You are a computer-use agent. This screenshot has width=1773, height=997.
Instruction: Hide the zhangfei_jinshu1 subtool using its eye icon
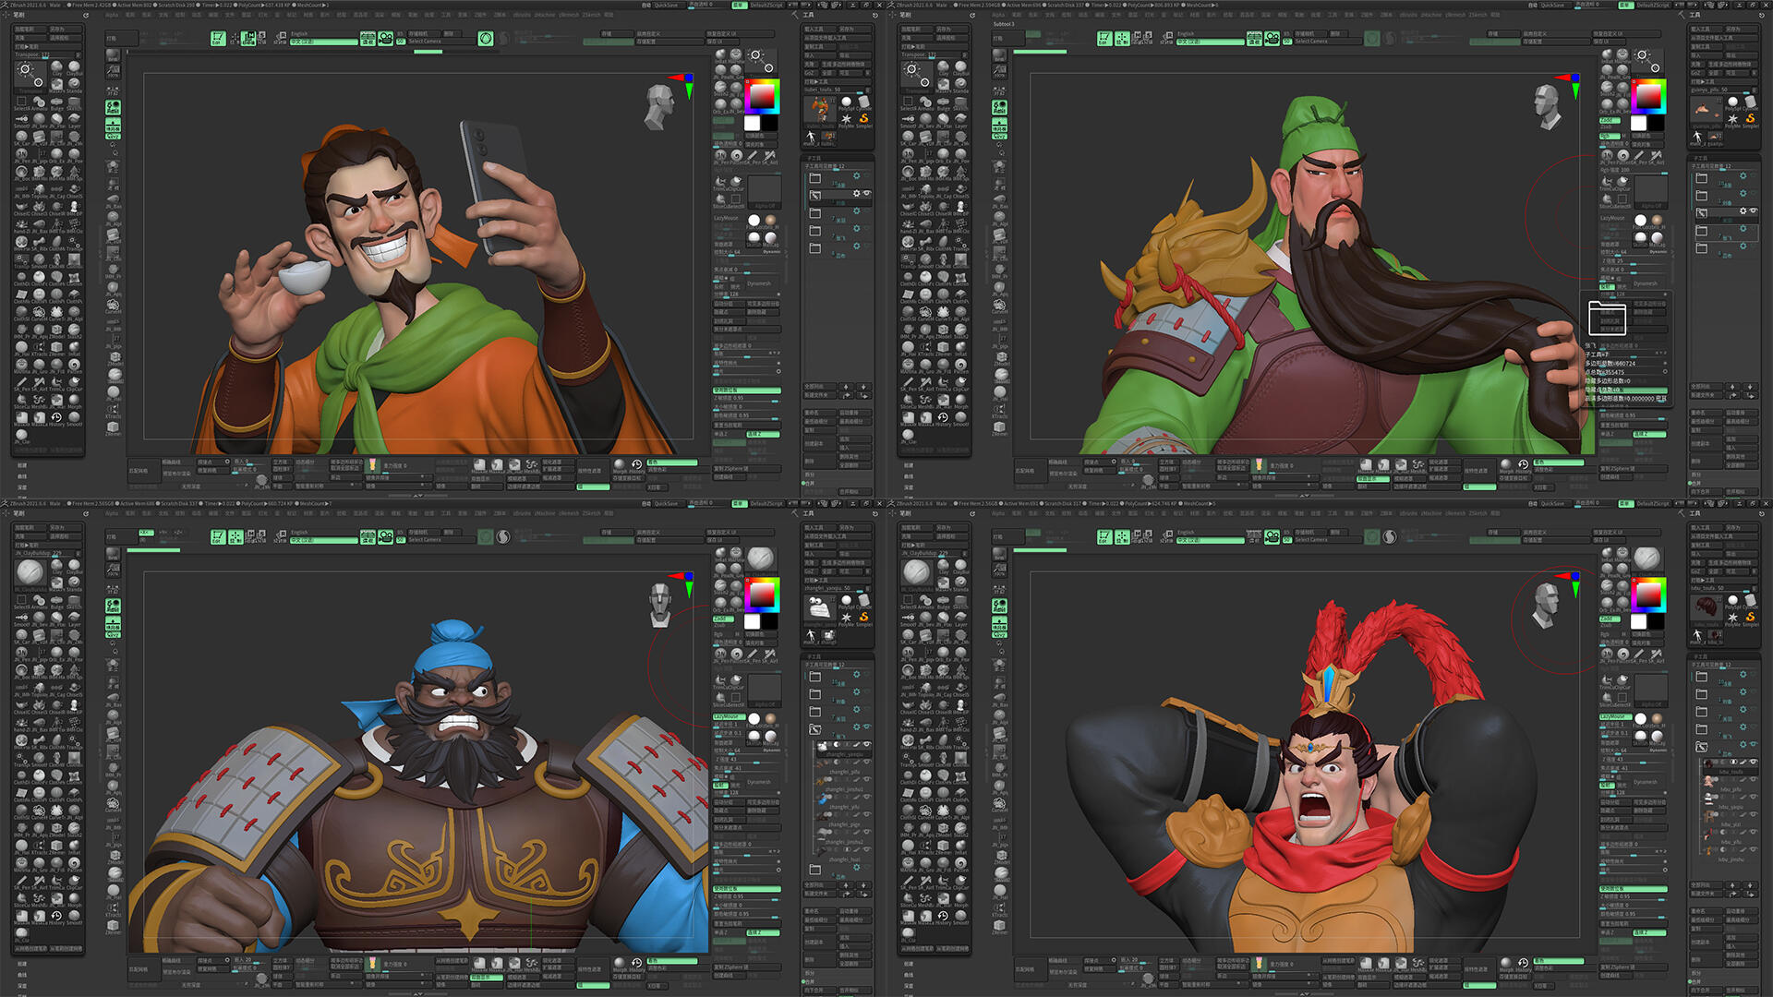[x=867, y=781]
